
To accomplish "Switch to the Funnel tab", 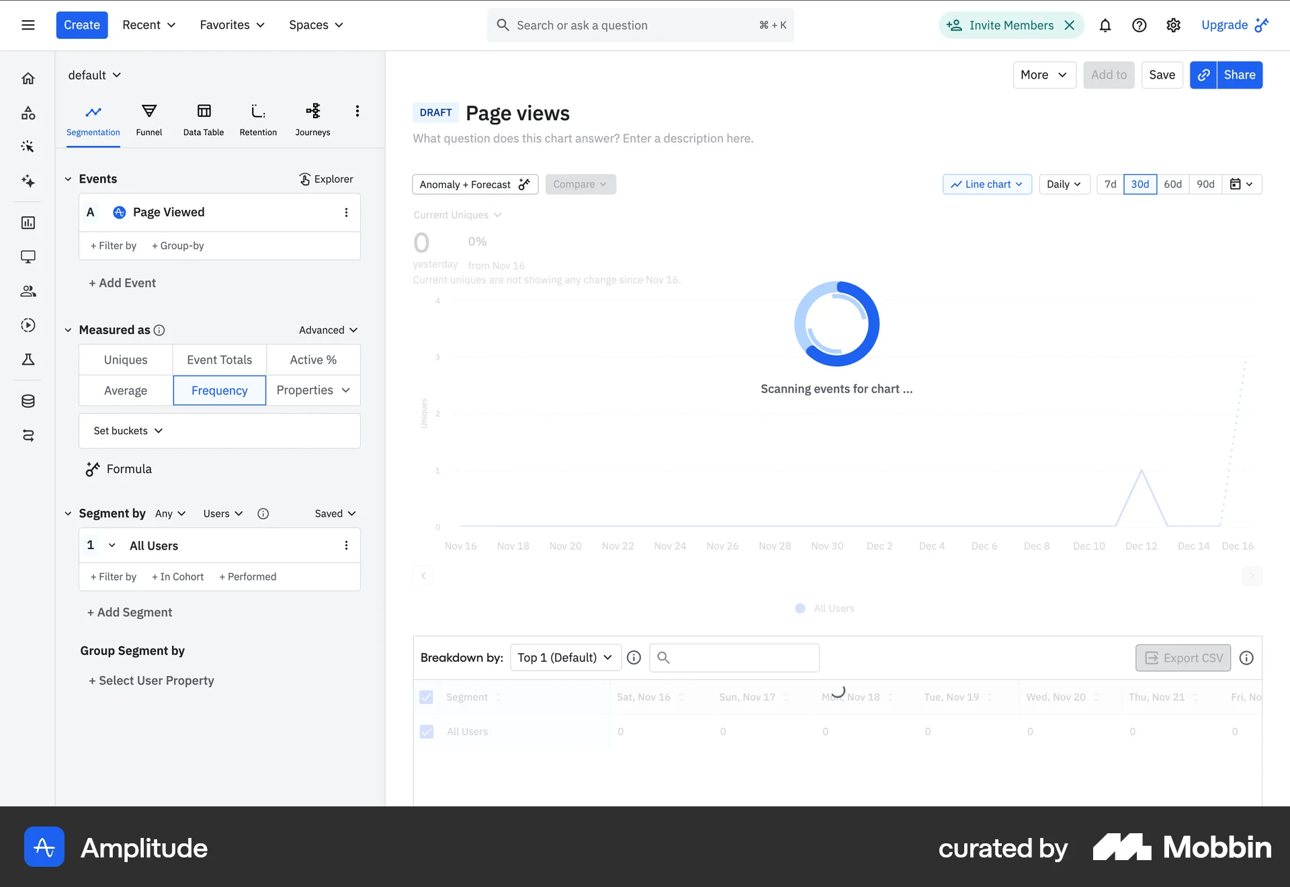I will (x=149, y=120).
